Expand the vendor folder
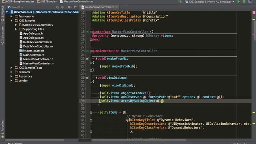Image resolution: width=256 pixels, height=144 pixels. (11, 80)
